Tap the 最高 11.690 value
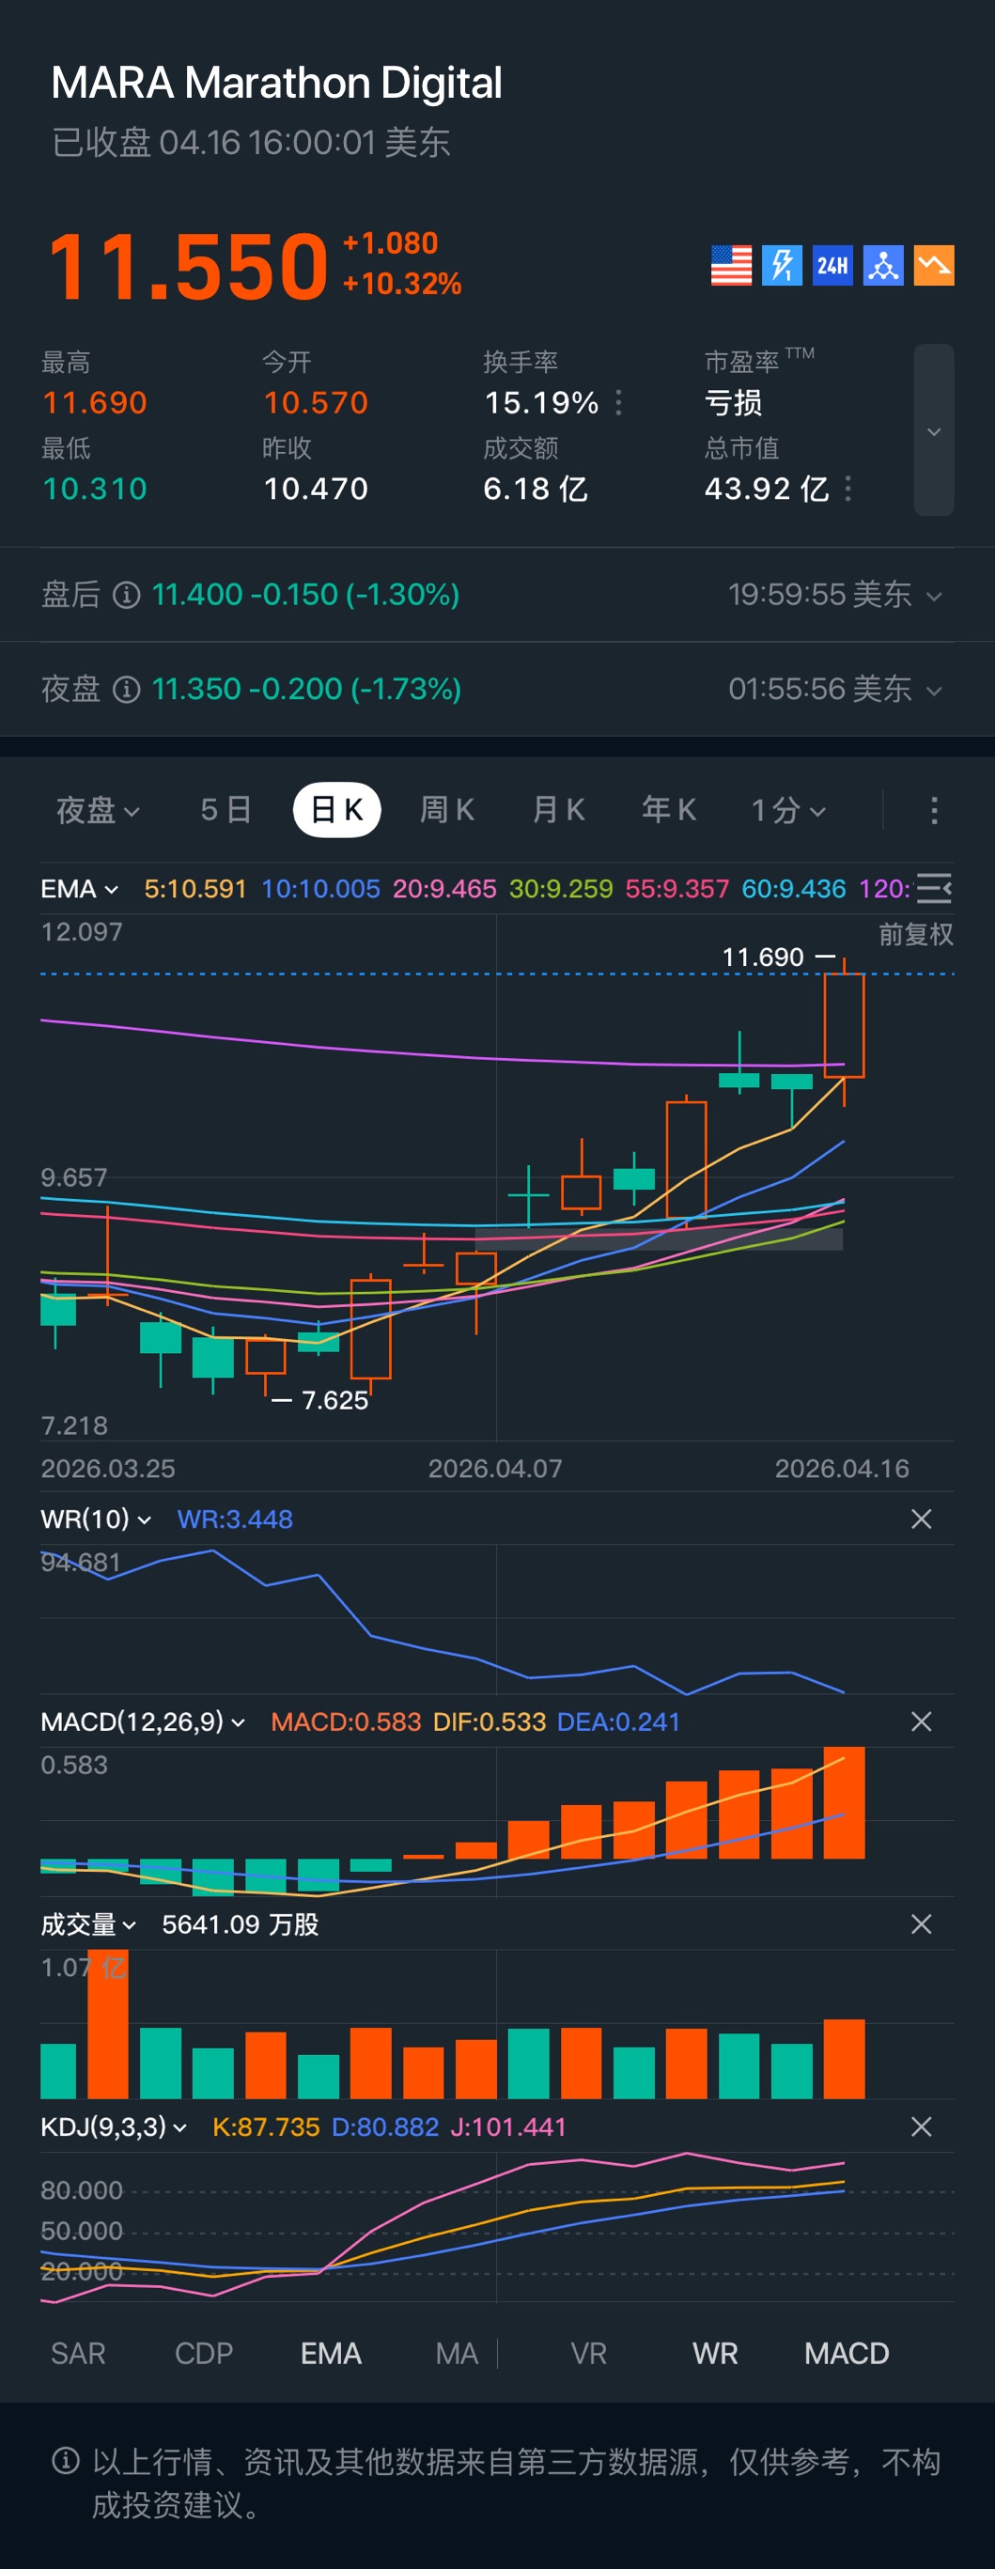Image resolution: width=995 pixels, height=2569 pixels. [x=95, y=403]
